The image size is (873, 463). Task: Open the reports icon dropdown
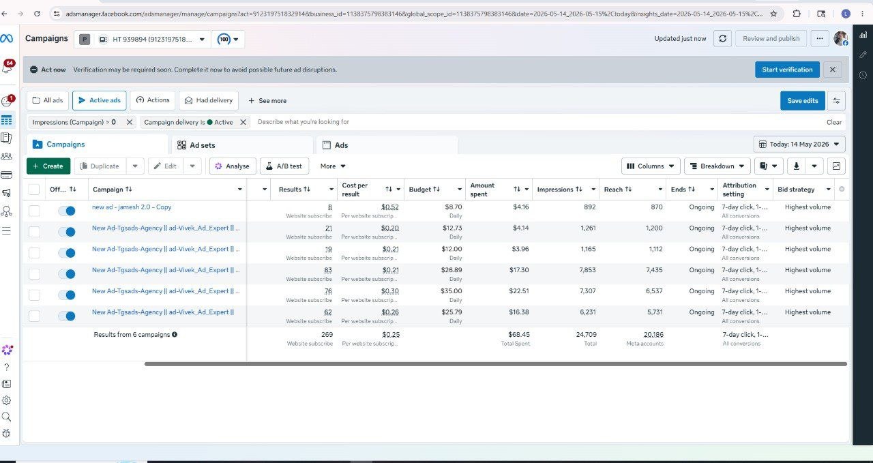click(x=769, y=166)
